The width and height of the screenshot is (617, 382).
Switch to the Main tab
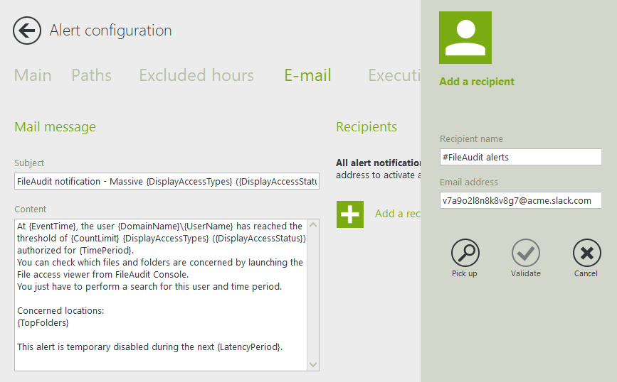point(33,75)
